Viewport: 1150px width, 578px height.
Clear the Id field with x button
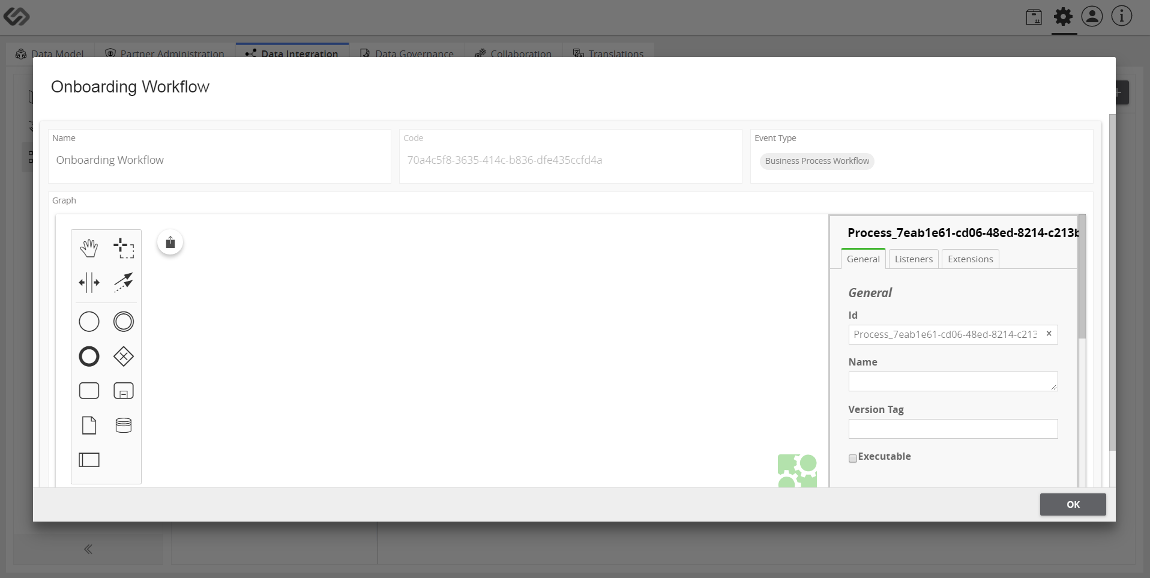(x=1049, y=334)
